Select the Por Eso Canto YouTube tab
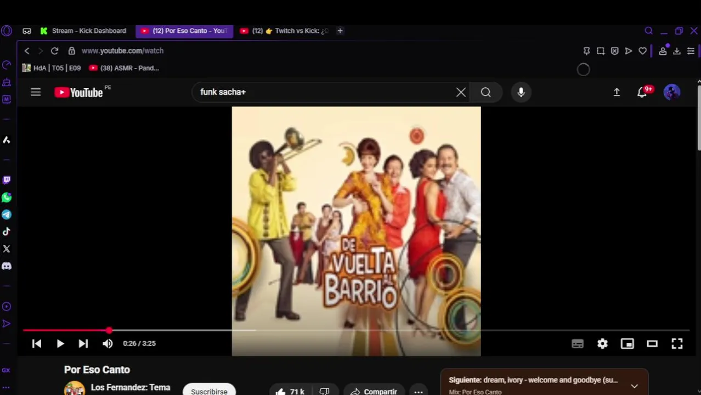The height and width of the screenshot is (395, 701). (x=184, y=31)
